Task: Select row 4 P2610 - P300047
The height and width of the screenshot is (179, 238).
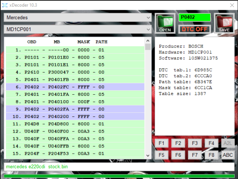Action: point(75,72)
